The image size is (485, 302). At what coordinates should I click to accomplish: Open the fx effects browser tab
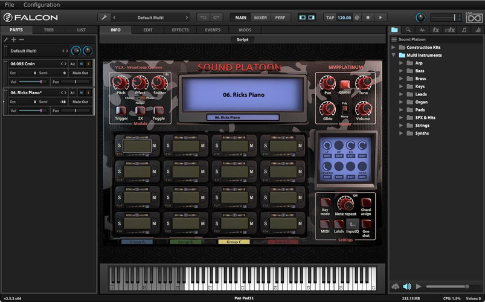[x=435, y=30]
